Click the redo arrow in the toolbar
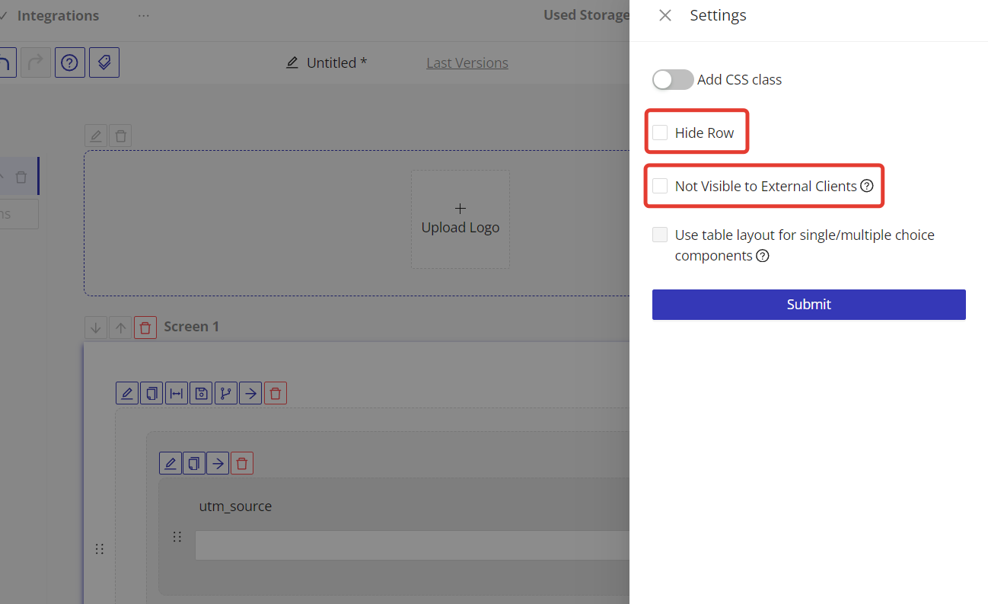Screen dimensions: 988x604 (35, 63)
